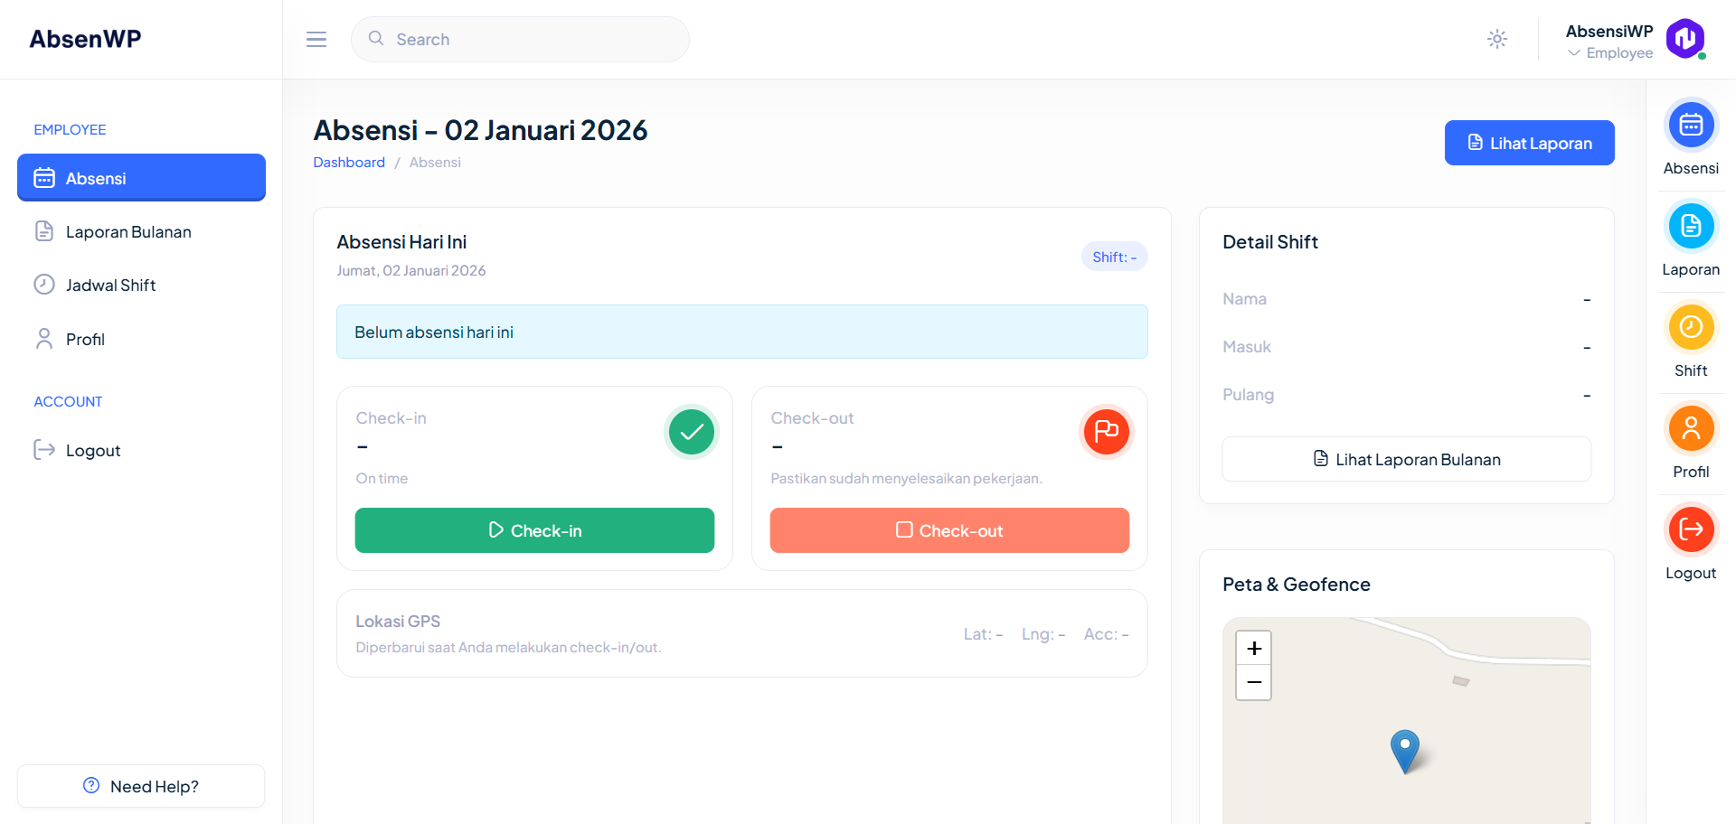Image resolution: width=1736 pixels, height=824 pixels.
Task: Select the Laporan icon on the right sidebar
Action: tap(1690, 225)
